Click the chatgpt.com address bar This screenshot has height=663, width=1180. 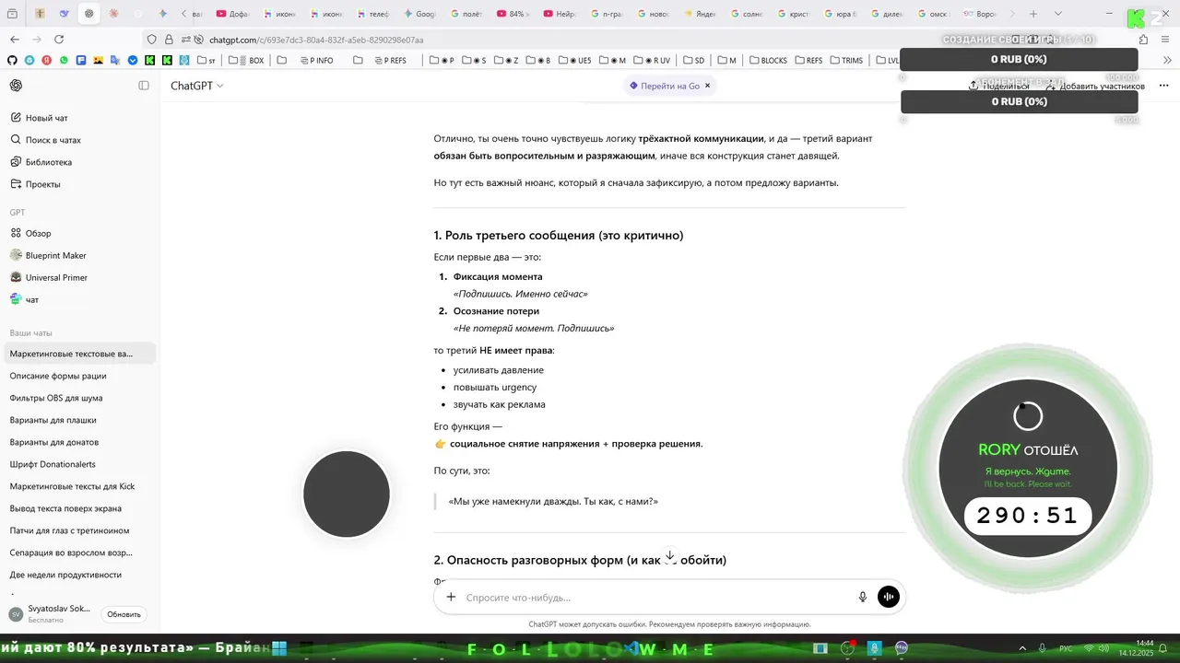(316, 40)
